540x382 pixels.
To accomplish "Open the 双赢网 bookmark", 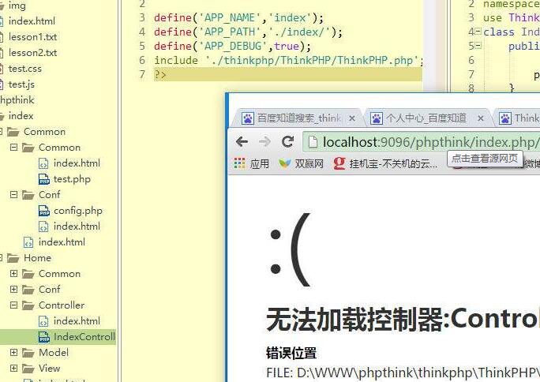I will pyautogui.click(x=301, y=163).
